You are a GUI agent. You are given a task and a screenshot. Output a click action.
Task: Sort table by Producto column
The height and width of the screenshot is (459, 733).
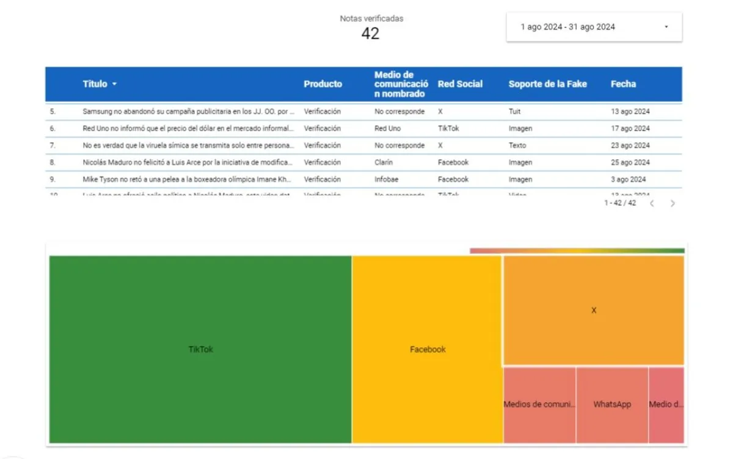pos(323,84)
